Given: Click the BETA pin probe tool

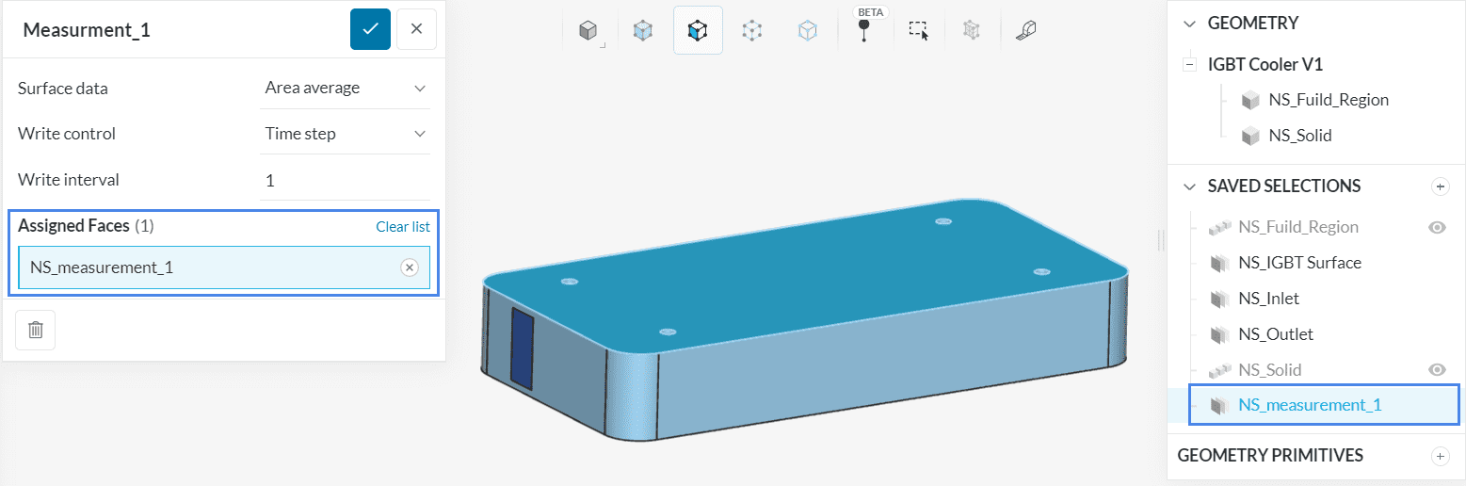Looking at the screenshot, I should 863,29.
